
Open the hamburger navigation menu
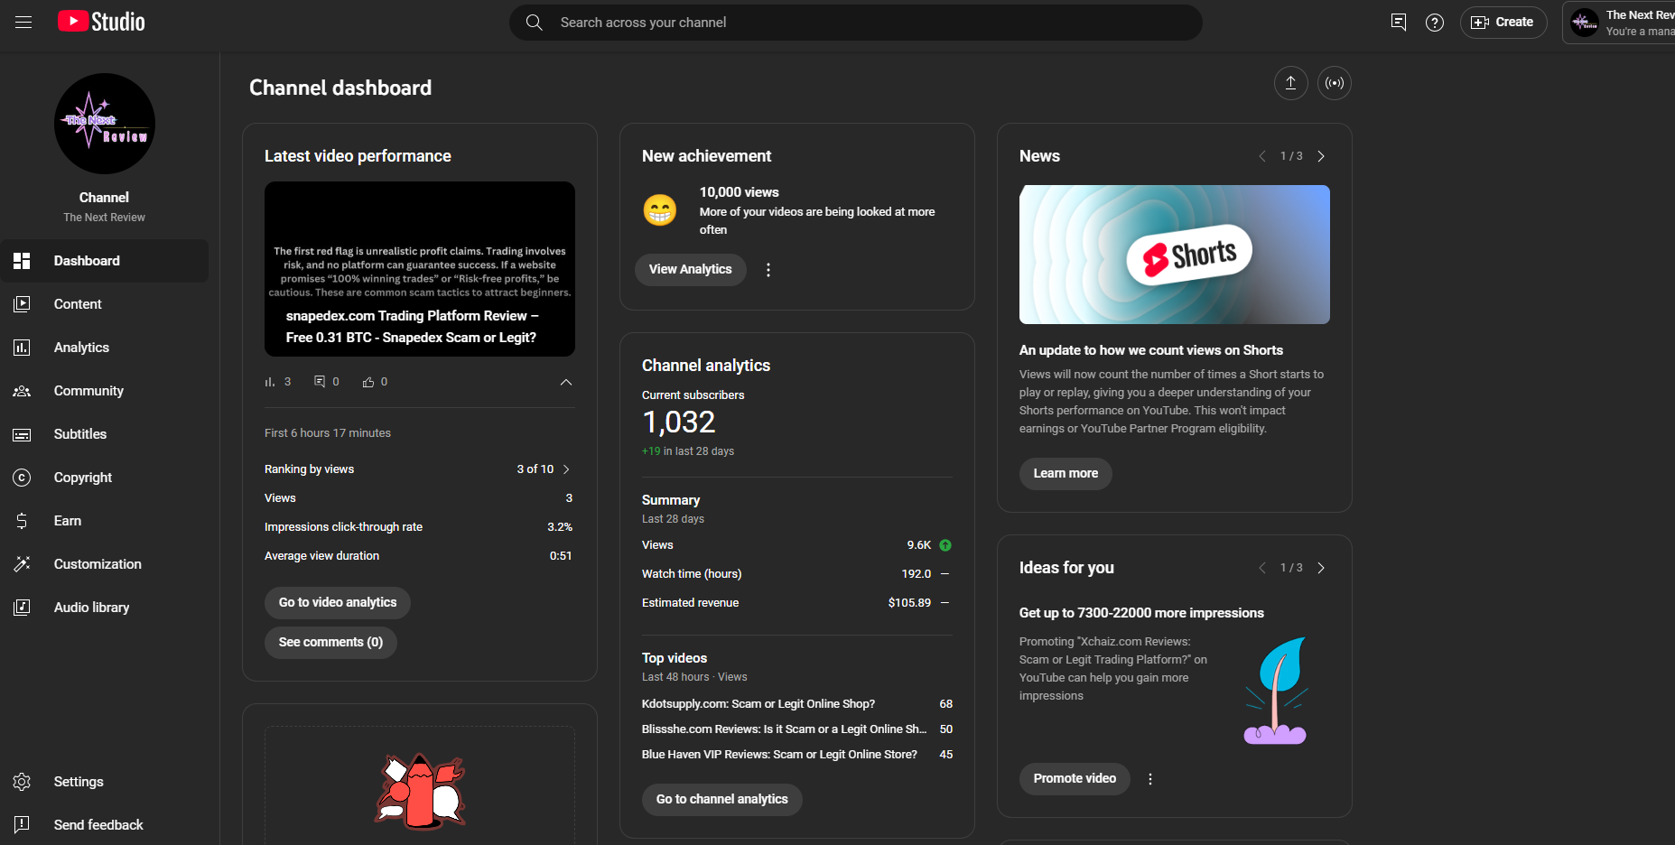click(23, 23)
